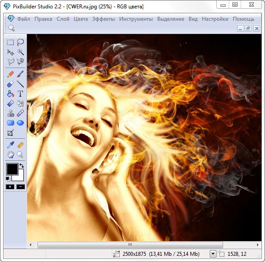Choose the Clone Stamp tool
265x262 pixels.
[x=11, y=113]
